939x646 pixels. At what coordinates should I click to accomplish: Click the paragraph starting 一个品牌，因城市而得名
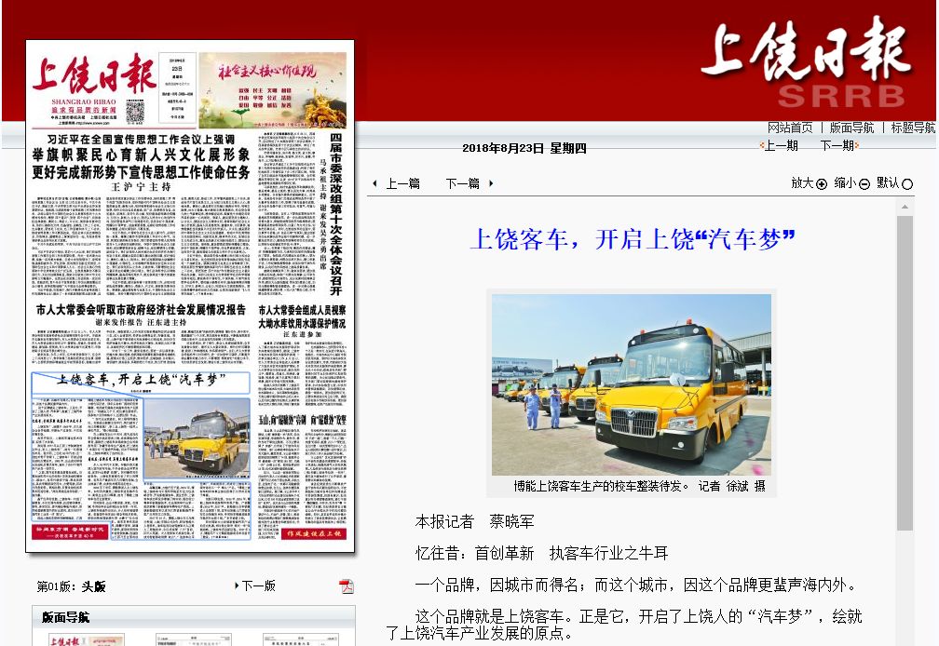(636, 585)
